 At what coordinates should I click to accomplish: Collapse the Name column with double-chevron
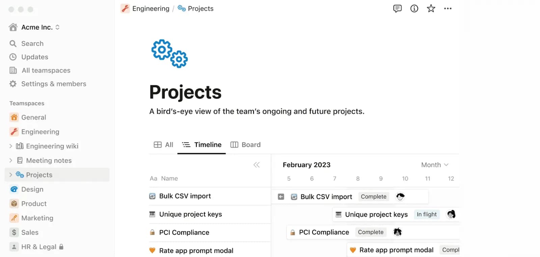(x=256, y=165)
